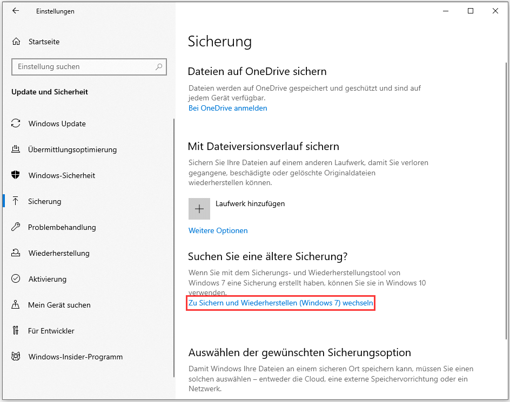
Task: Select Mein Gerät suchen
Action: [x=61, y=305]
